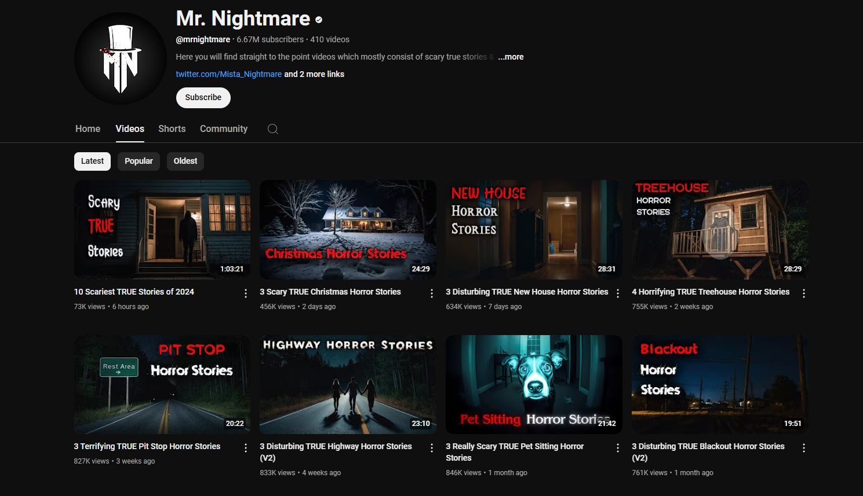Click '73K views • 6 hours ago' text
863x496 pixels.
111,307
